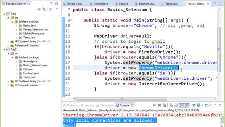
Task: Select Temp.java under Day2
Action: coord(29,77)
